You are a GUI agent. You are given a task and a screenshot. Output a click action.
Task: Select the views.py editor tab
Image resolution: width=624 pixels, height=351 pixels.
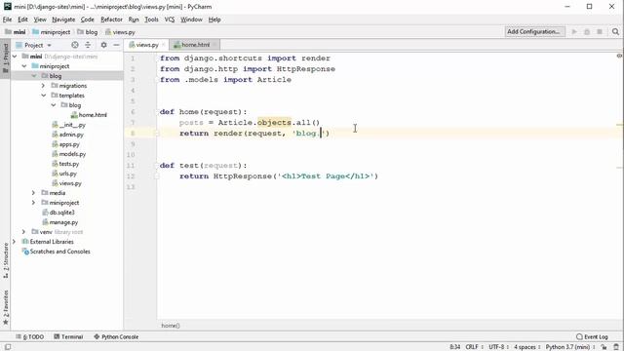(x=146, y=45)
